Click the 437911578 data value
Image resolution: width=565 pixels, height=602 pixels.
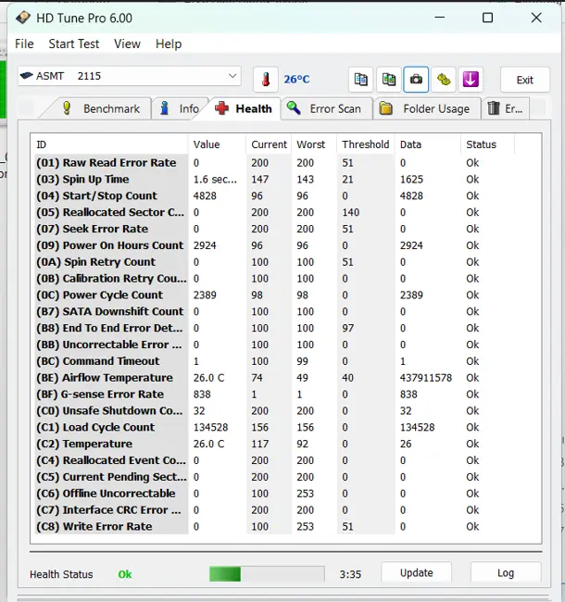[426, 378]
